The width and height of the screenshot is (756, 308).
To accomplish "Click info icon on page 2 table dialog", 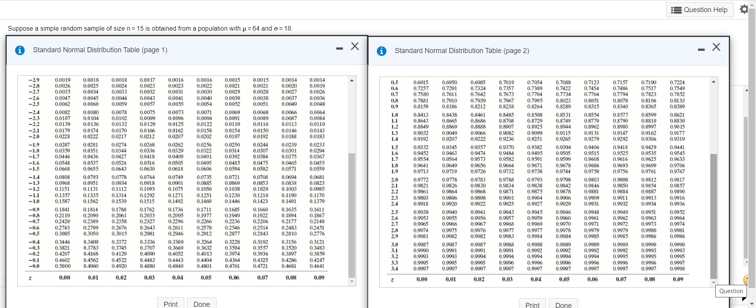I will pyautogui.click(x=382, y=51).
